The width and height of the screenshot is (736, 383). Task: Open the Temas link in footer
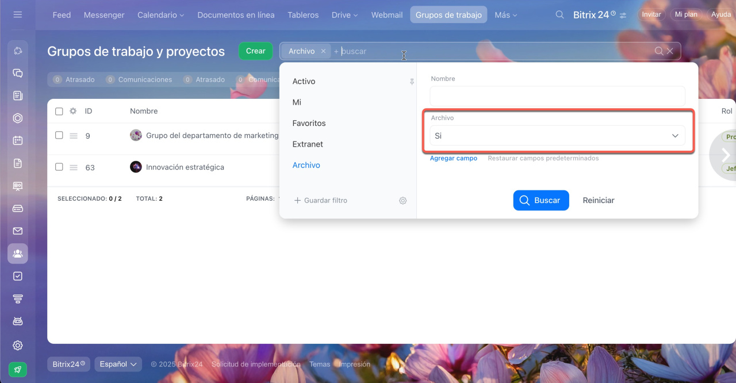(320, 364)
